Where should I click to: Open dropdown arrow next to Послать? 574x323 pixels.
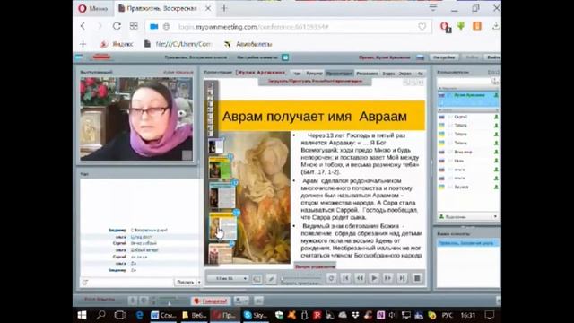[x=199, y=282]
